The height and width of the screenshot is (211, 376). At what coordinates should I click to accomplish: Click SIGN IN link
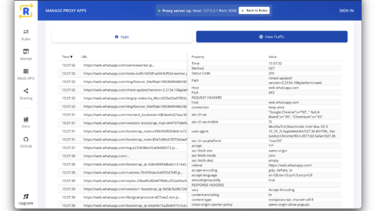[x=346, y=11]
